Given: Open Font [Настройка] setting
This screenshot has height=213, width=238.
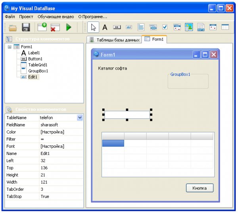Looking at the screenshot, I should tap(52, 146).
